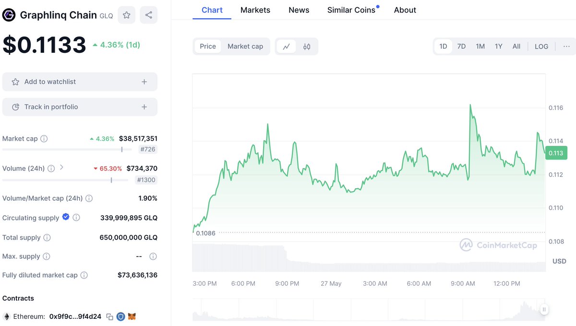Select the 7D time range
Image resolution: width=576 pixels, height=326 pixels.
pyautogui.click(x=461, y=46)
